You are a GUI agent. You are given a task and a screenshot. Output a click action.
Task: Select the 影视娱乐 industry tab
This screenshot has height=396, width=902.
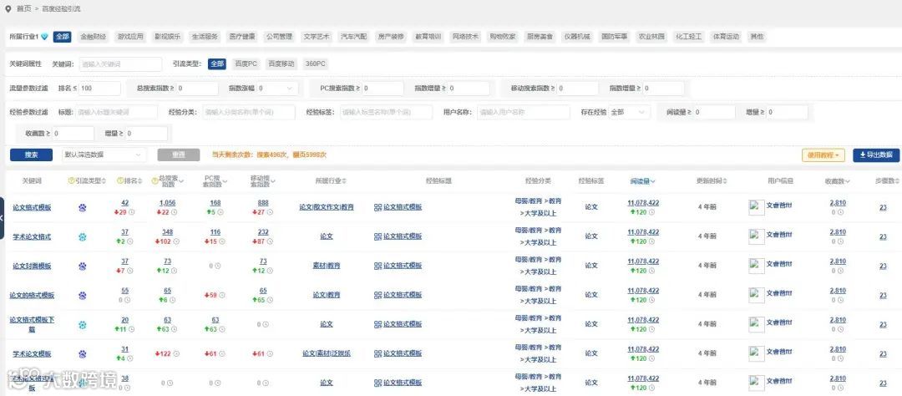pos(167,36)
